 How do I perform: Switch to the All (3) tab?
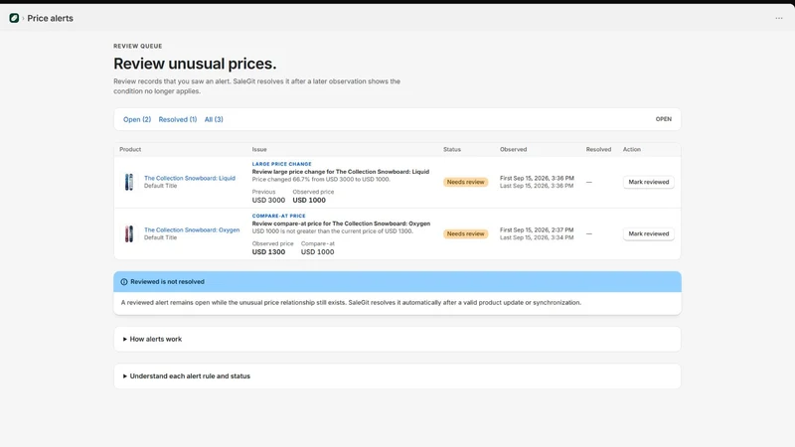pyautogui.click(x=214, y=119)
